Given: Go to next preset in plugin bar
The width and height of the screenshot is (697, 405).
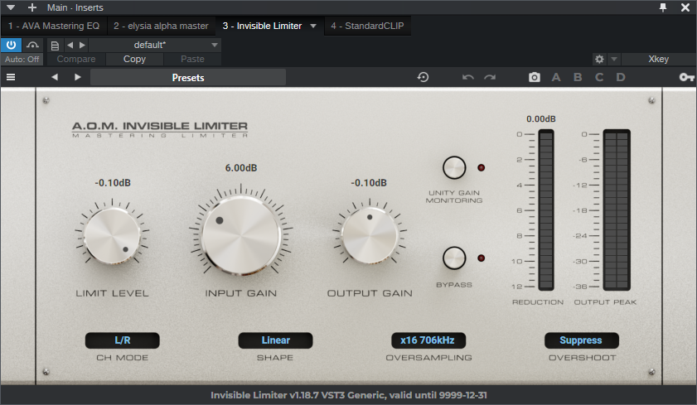Looking at the screenshot, I should (78, 77).
